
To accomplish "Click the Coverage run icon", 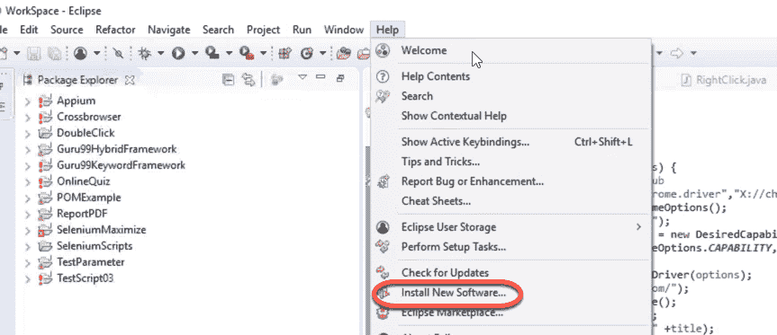I will [x=212, y=52].
